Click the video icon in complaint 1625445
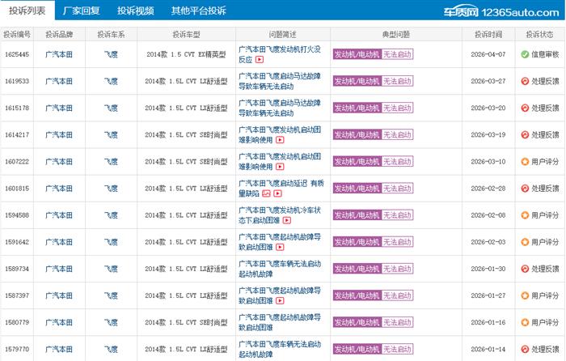 click(x=260, y=60)
